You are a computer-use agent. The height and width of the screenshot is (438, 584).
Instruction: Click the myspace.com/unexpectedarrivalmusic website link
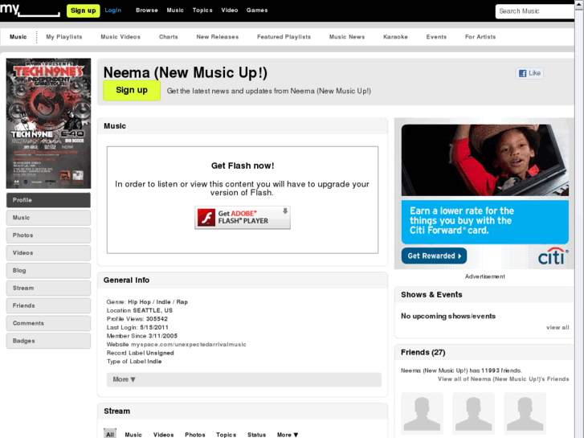pyautogui.click(x=189, y=345)
